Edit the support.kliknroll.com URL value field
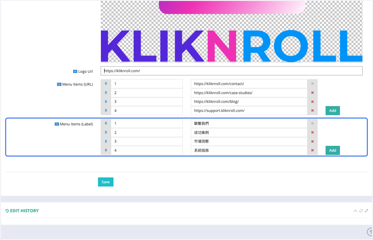Image resolution: width=373 pixels, height=240 pixels. tap(249, 110)
